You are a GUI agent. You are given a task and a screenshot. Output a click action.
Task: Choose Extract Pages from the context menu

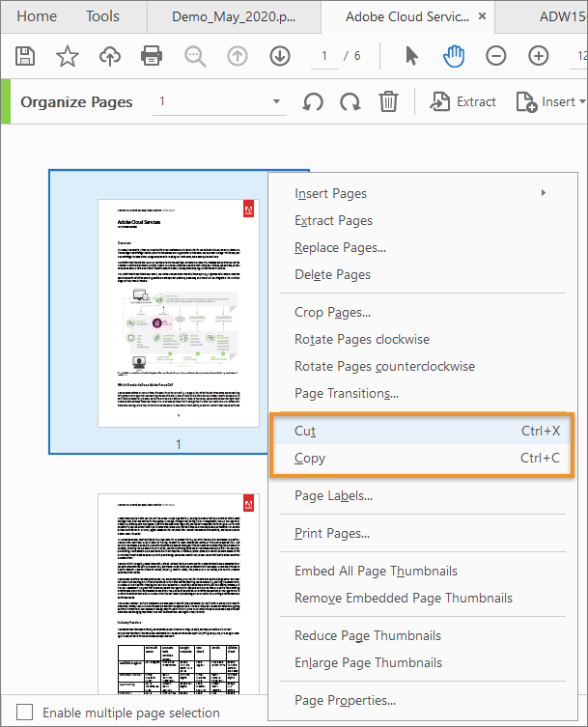[423, 220]
